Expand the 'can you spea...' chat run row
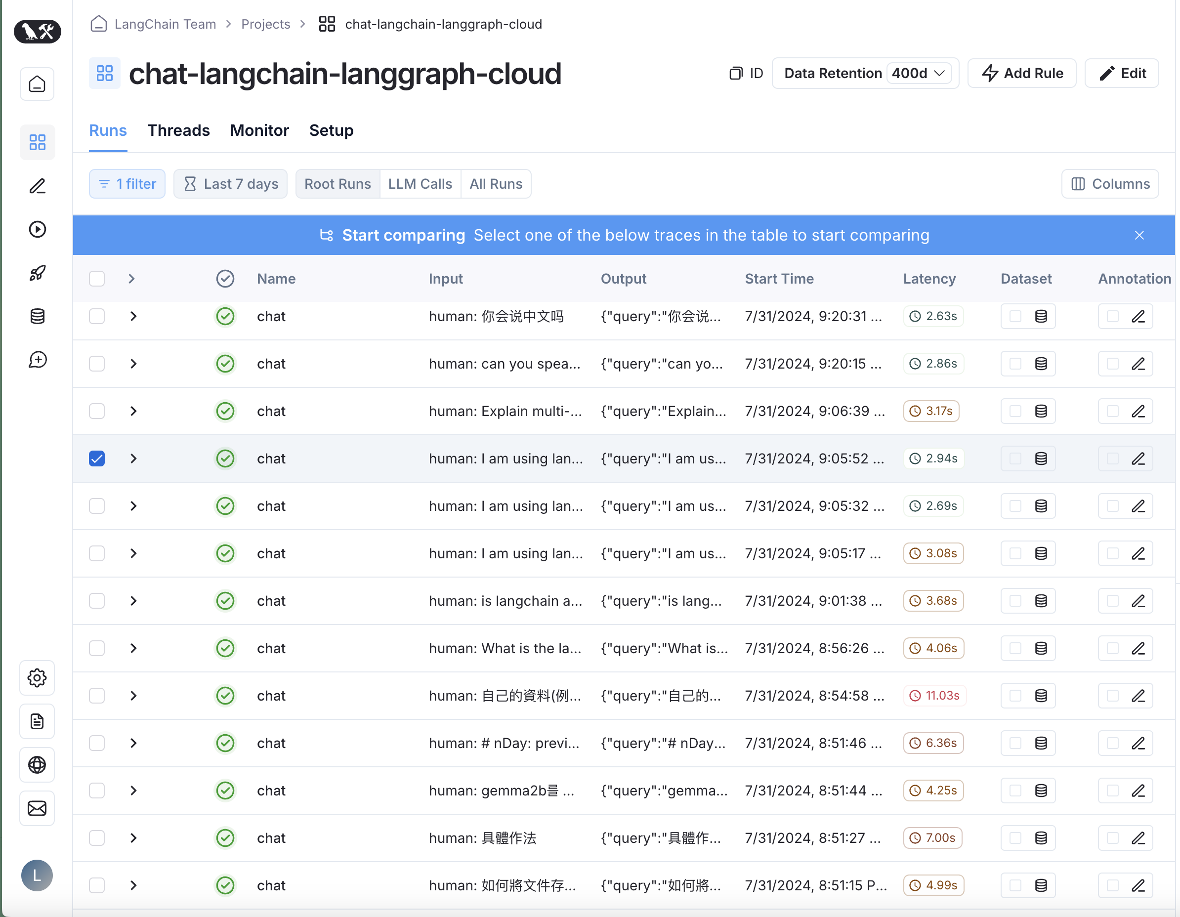1180x917 pixels. 133,364
